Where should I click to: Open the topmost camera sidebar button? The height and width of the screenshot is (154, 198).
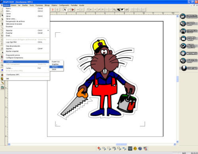[x=188, y=16]
